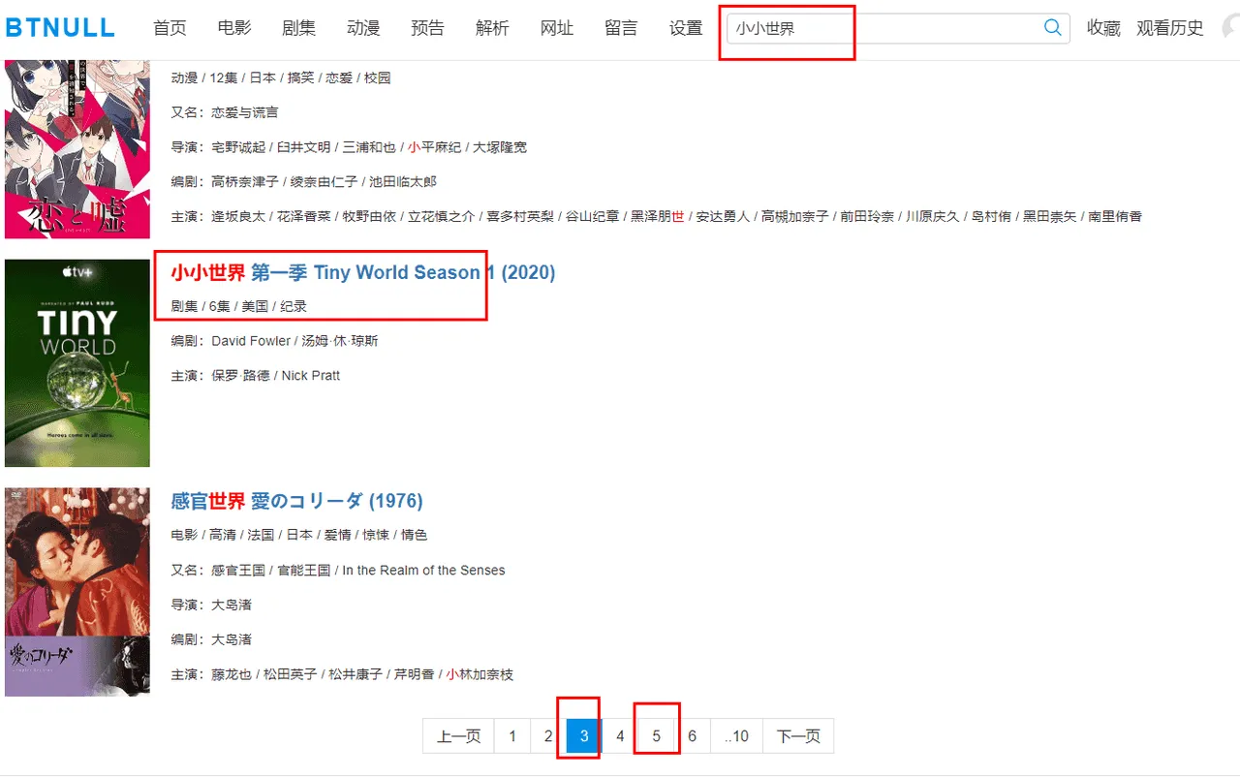
Task: Jump to results page 6
Action: click(x=692, y=736)
